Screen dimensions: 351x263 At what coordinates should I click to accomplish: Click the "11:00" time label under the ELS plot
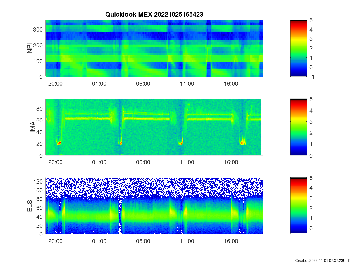click(187, 241)
